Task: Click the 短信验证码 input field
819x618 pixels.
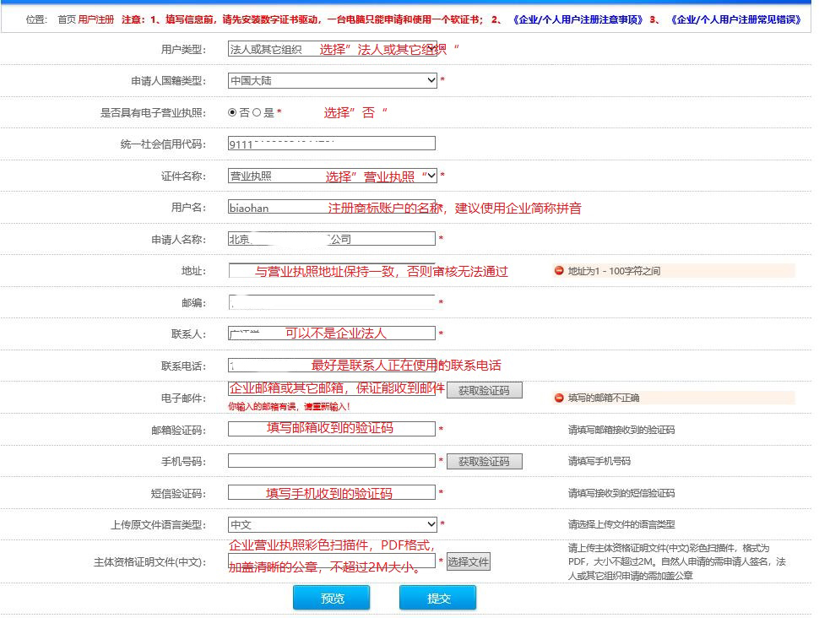Action: (331, 492)
